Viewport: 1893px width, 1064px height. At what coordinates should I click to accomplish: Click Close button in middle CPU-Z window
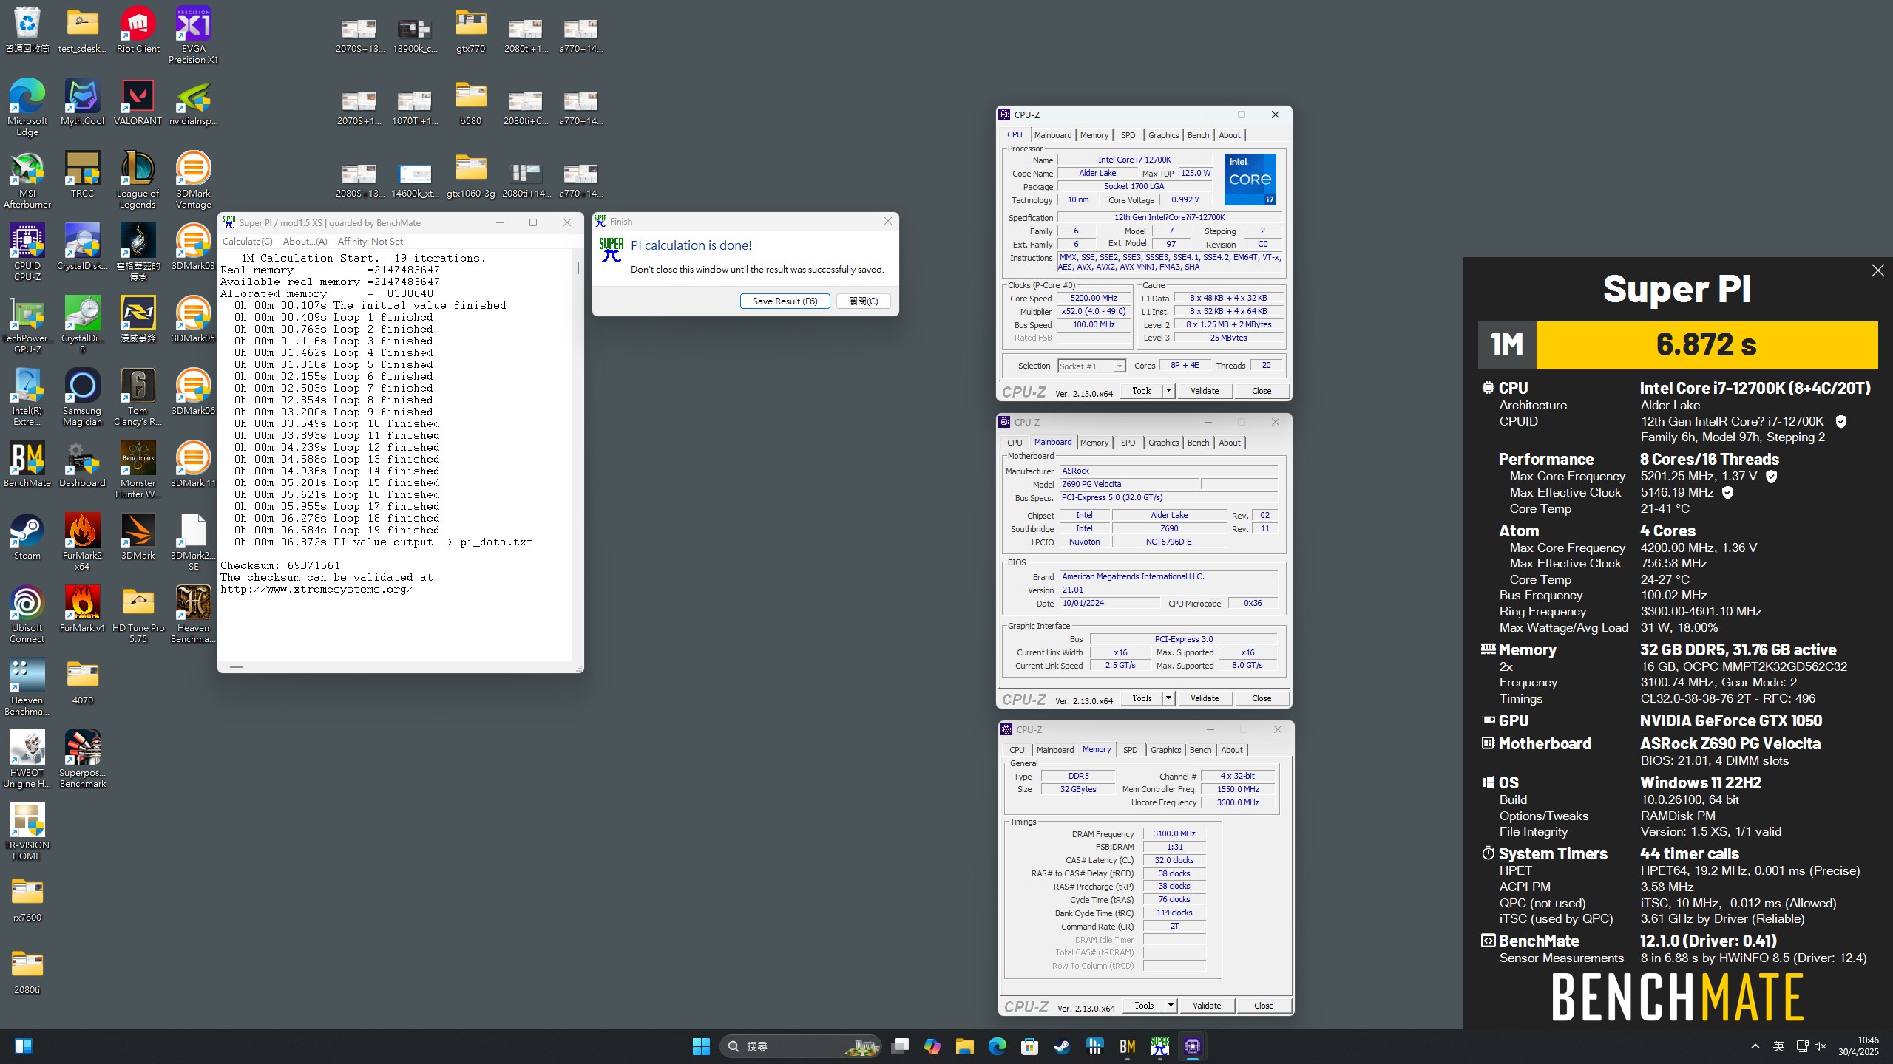click(1262, 698)
